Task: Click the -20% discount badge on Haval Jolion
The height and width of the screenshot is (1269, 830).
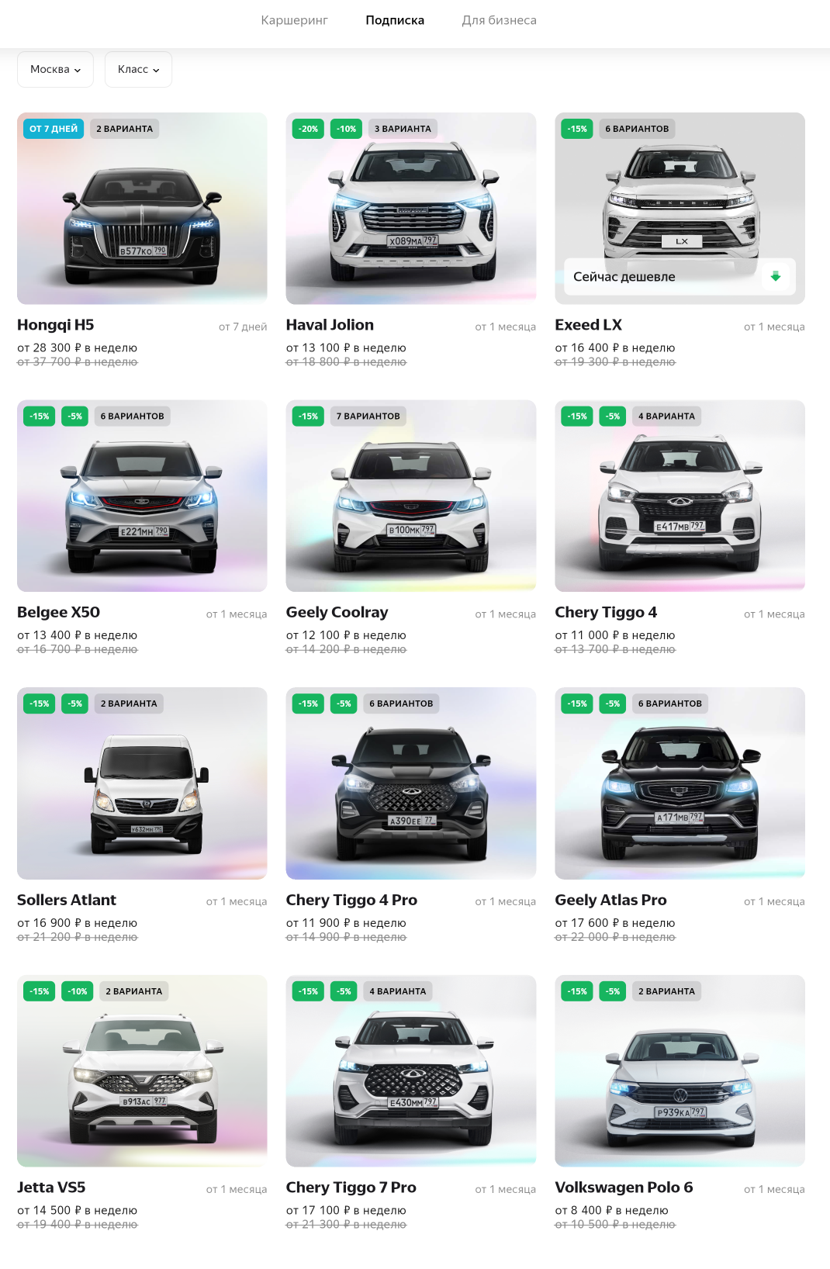Action: tap(309, 129)
